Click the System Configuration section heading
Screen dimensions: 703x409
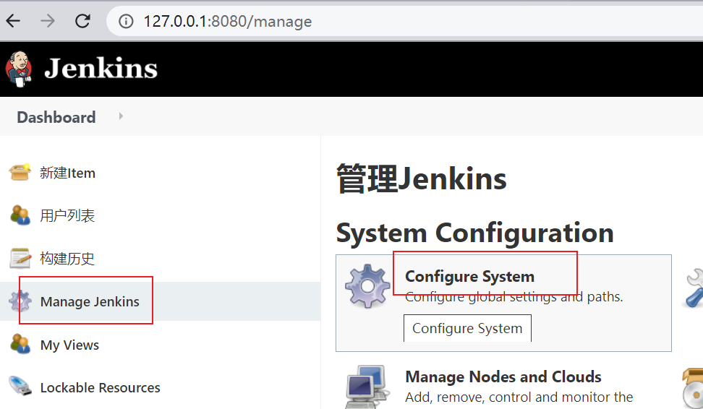coord(474,233)
